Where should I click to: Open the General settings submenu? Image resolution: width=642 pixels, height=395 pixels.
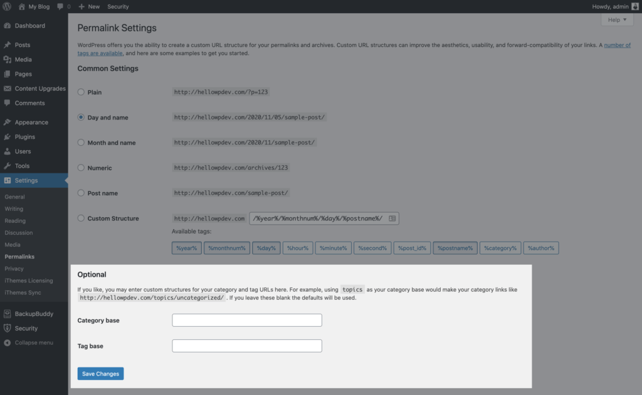pyautogui.click(x=15, y=197)
